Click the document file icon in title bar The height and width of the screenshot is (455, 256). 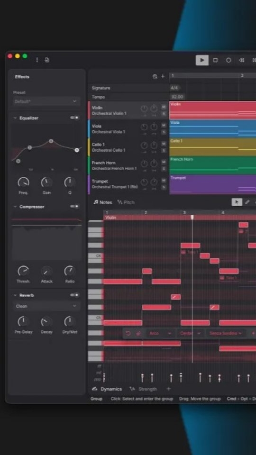pyautogui.click(x=47, y=60)
